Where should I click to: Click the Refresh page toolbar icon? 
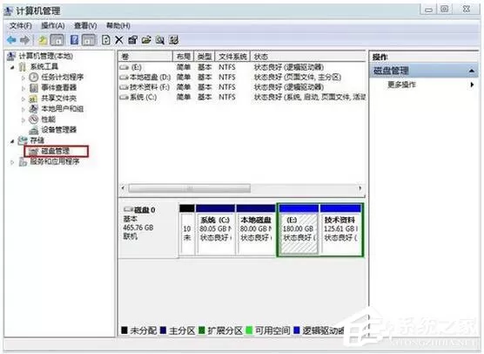point(106,40)
